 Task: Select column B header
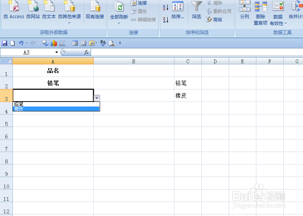[x=134, y=61]
